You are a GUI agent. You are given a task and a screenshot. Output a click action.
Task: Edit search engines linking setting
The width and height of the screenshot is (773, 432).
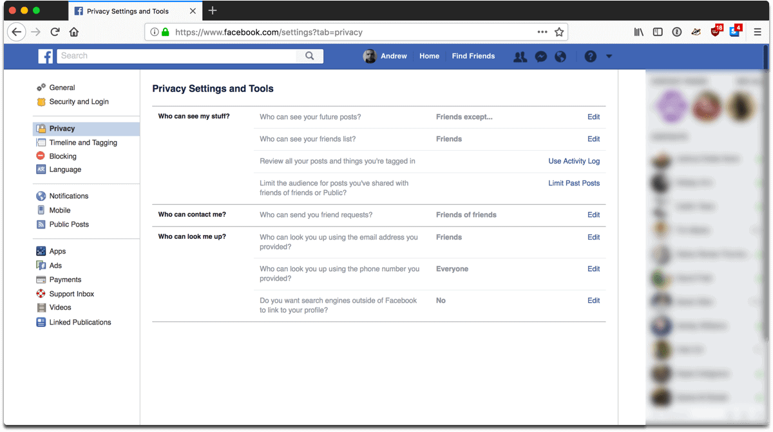tap(593, 301)
